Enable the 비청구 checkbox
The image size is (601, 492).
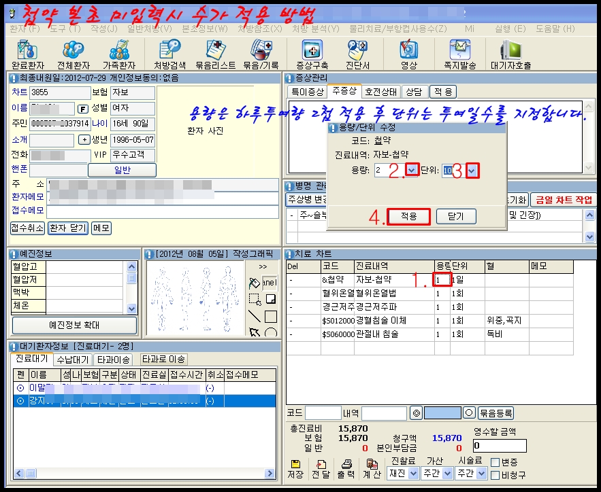495,474
